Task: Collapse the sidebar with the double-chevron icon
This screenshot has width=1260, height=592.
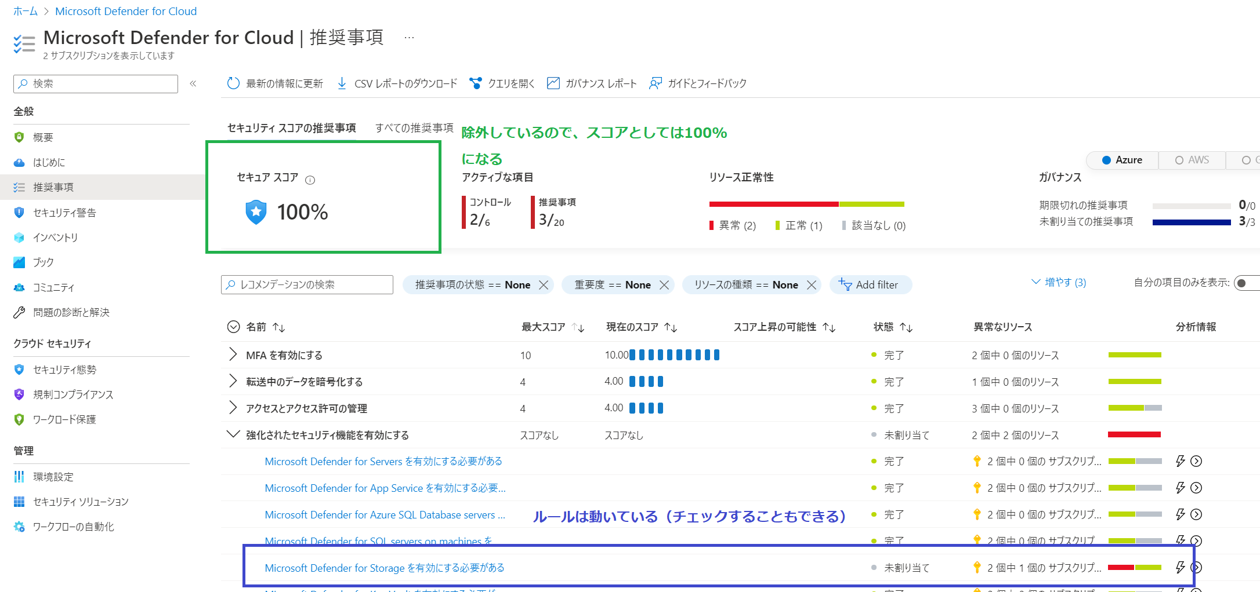Action: pyautogui.click(x=193, y=83)
